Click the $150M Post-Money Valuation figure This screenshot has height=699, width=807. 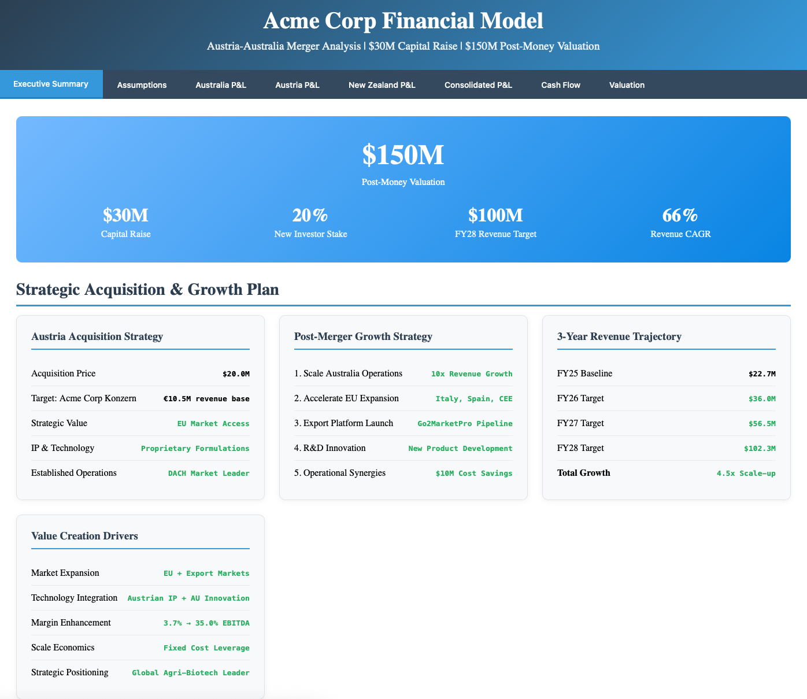click(403, 155)
